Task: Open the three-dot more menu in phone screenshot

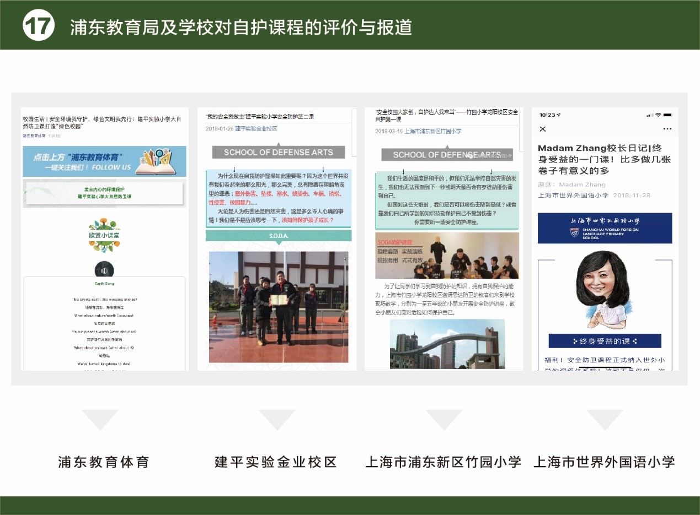Action: (x=667, y=129)
